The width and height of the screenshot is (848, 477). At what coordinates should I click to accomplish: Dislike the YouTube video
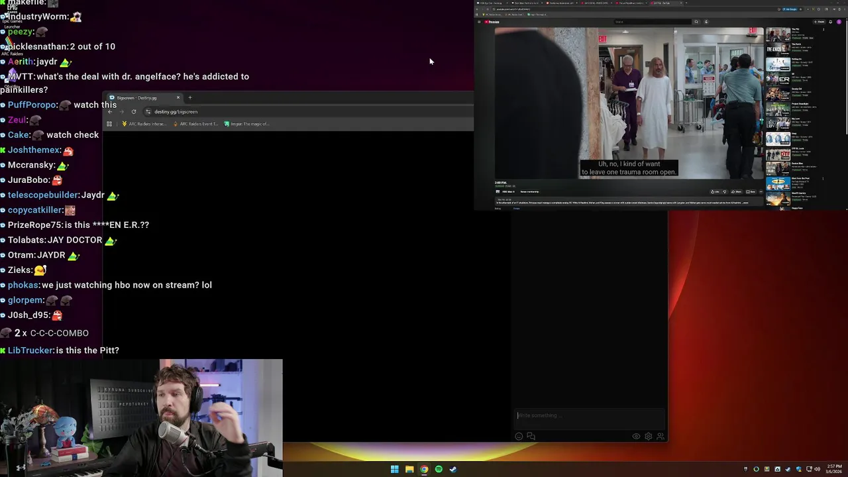725,191
